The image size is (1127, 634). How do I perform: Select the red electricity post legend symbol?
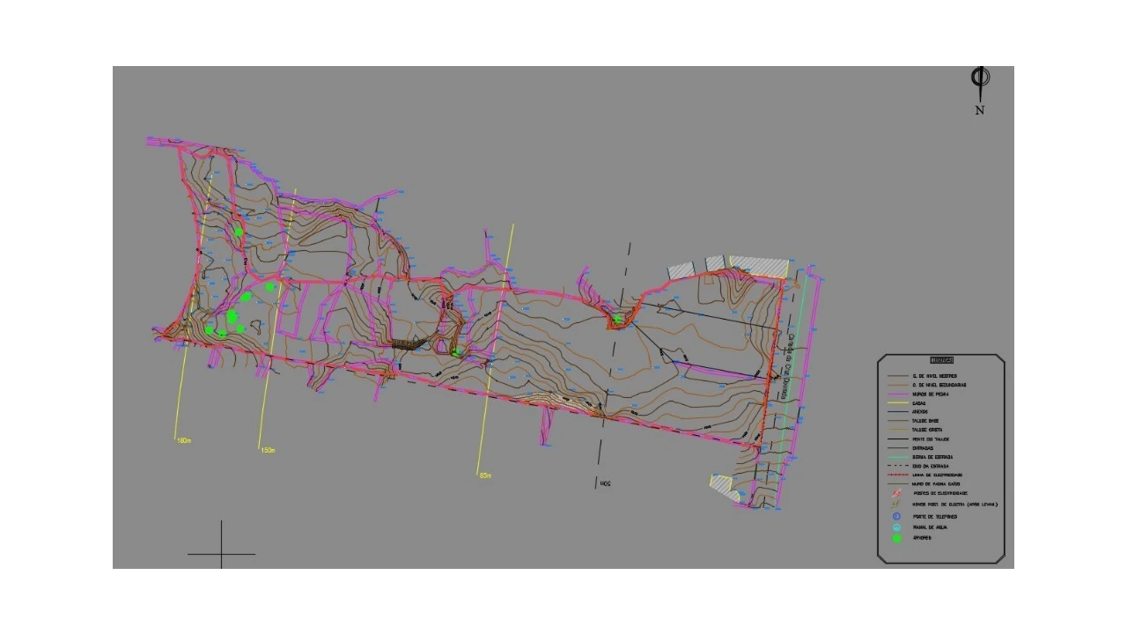click(896, 494)
